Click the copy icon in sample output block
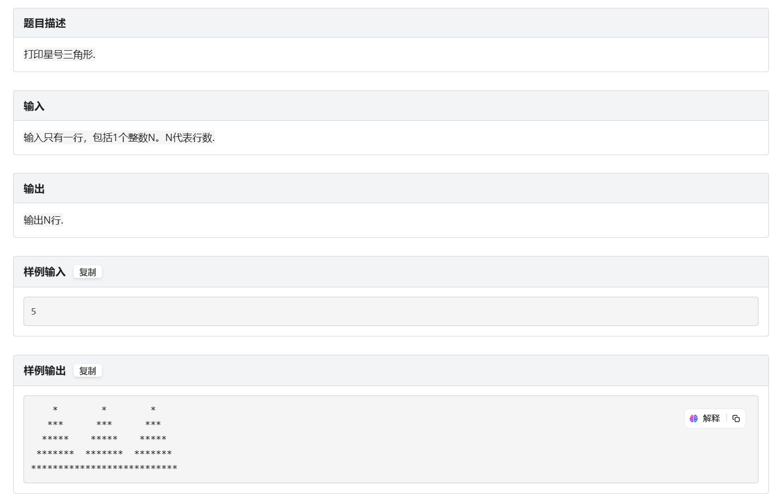Viewport: 781px width, 501px height. tap(736, 418)
